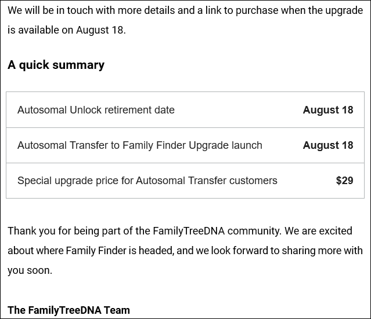
Task: Click the 'about where Family Finder is headed' line
Action: click(x=185, y=251)
